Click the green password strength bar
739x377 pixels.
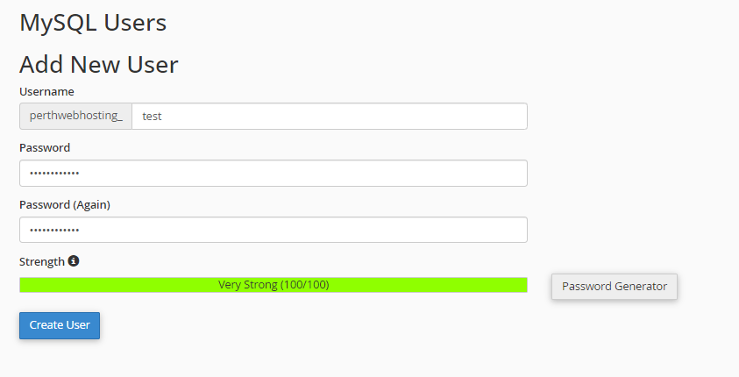coord(274,285)
